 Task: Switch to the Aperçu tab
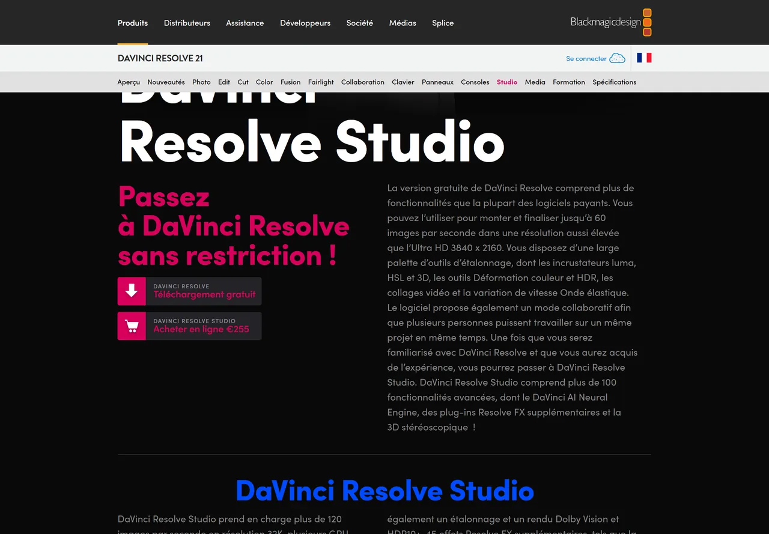pyautogui.click(x=129, y=82)
